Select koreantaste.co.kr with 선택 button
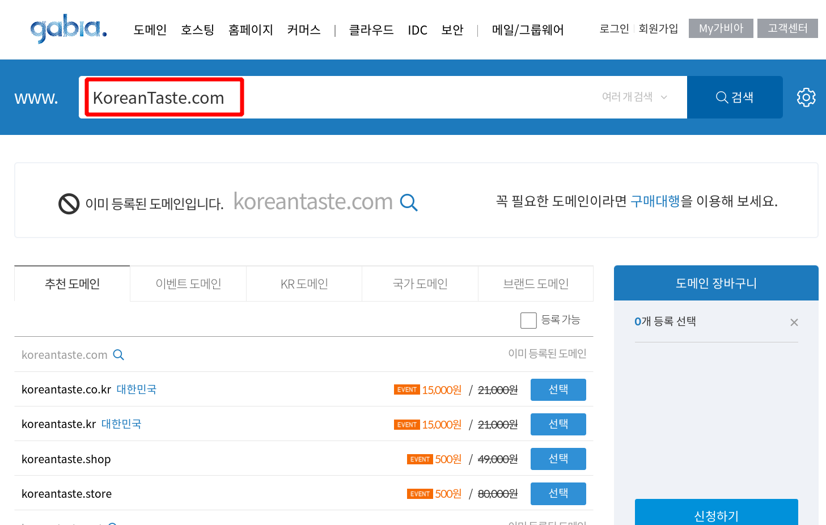The width and height of the screenshot is (826, 525). pyautogui.click(x=558, y=389)
